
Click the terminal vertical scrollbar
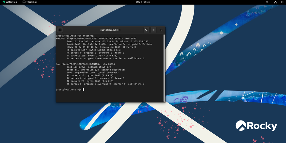(164, 68)
